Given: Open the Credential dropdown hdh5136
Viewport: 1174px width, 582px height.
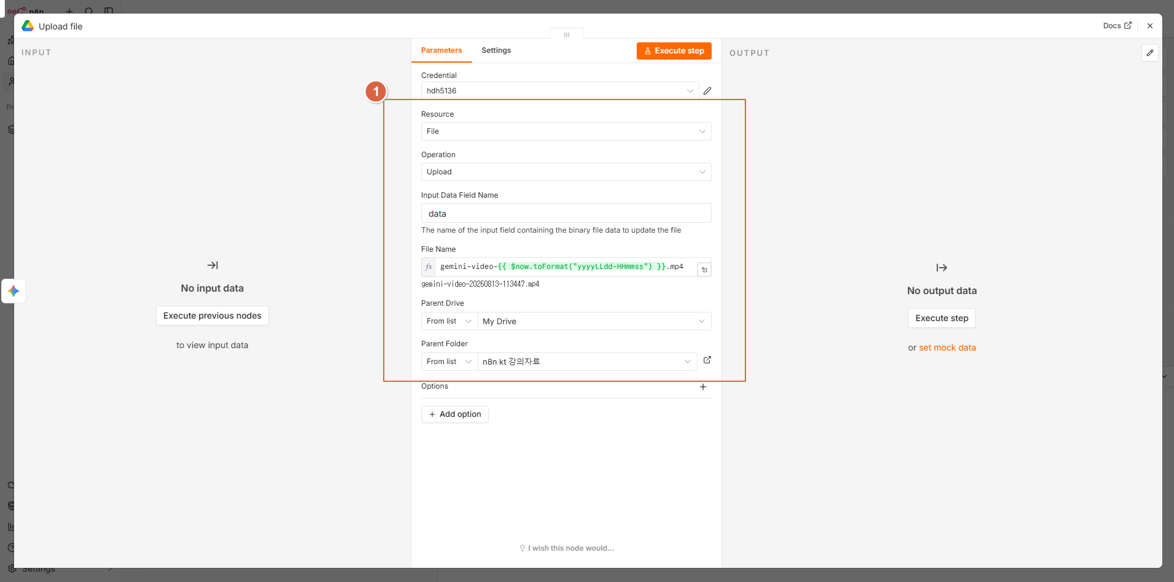Looking at the screenshot, I should (560, 91).
